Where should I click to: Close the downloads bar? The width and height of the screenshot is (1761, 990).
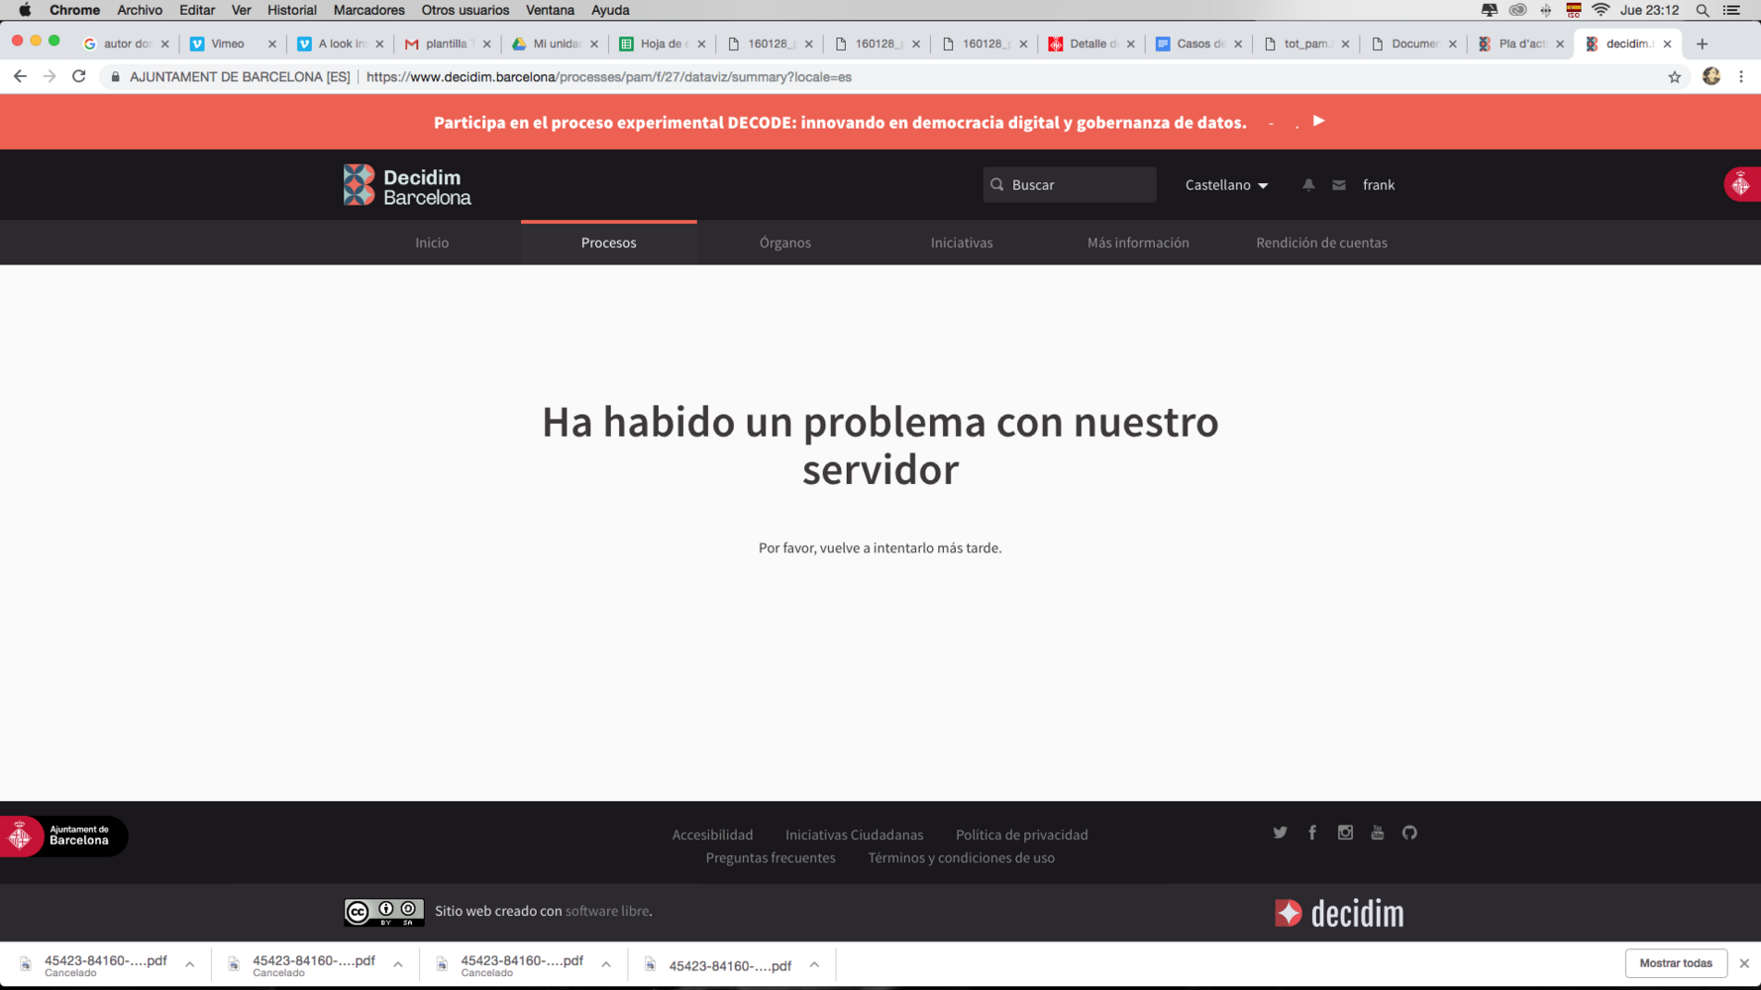click(1744, 963)
